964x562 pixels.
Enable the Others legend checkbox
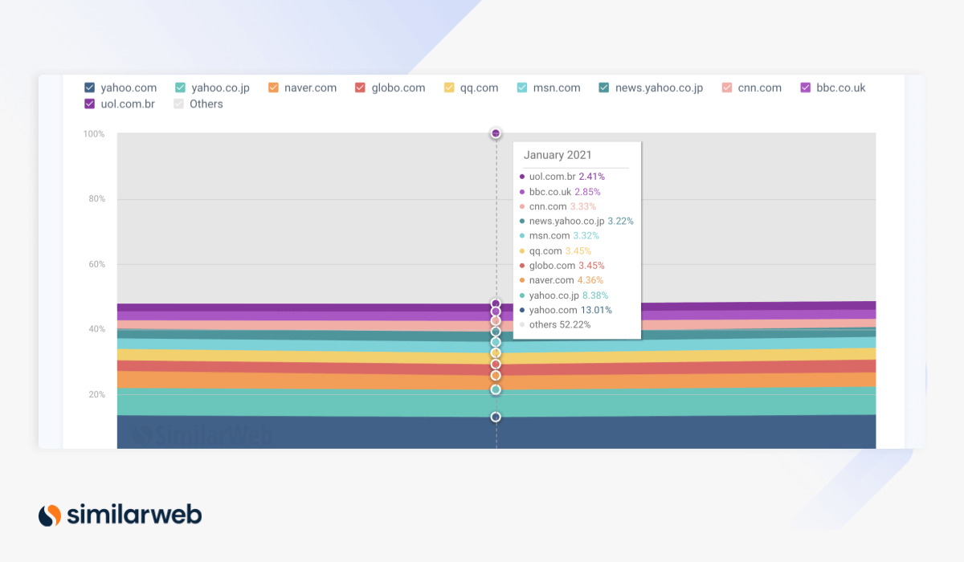[178, 104]
